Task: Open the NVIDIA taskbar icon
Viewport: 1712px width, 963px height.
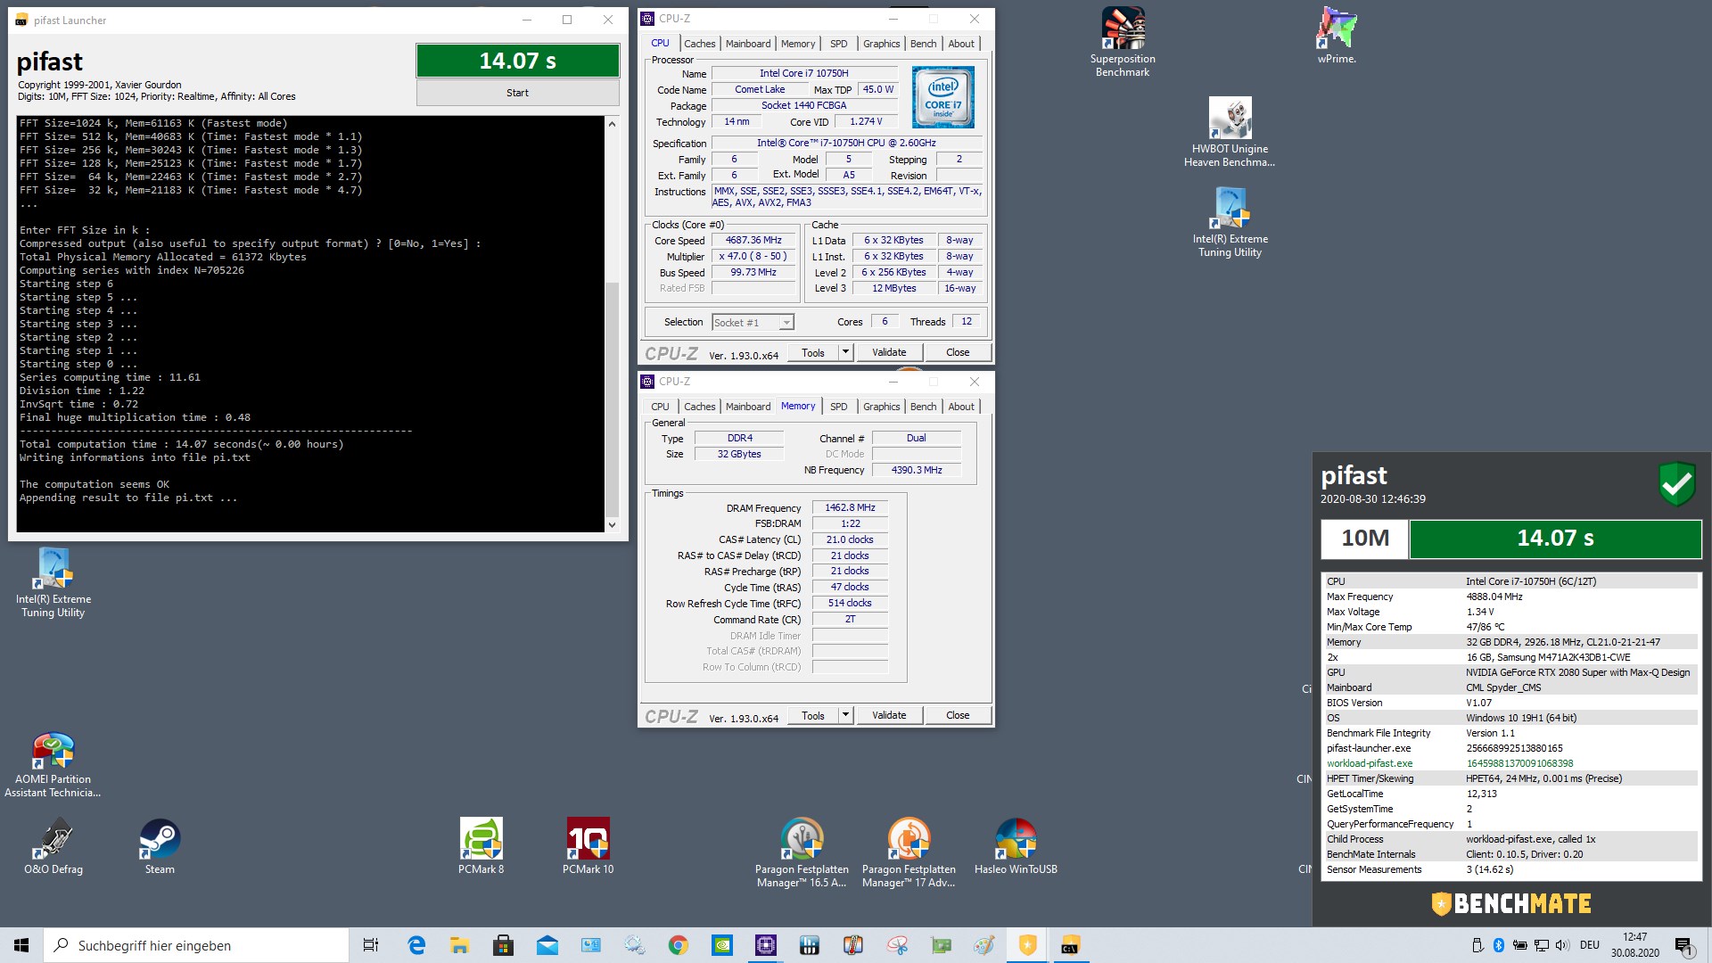Action: tap(722, 945)
